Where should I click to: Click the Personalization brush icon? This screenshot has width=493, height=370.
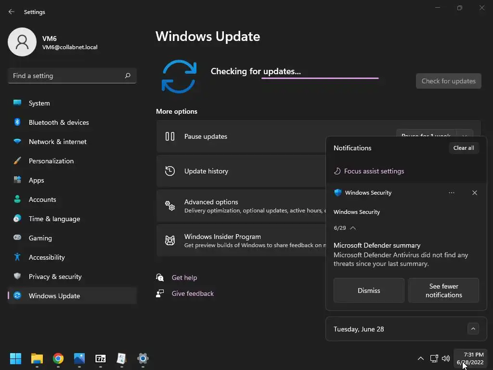click(x=17, y=160)
